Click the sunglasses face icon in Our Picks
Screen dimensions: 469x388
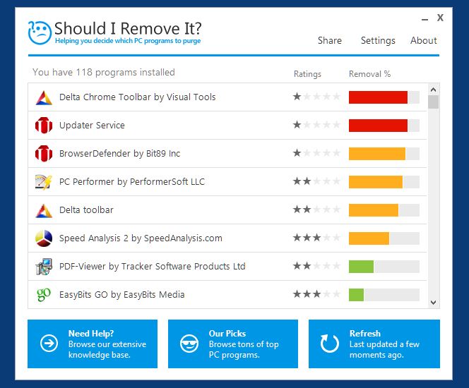tap(189, 344)
